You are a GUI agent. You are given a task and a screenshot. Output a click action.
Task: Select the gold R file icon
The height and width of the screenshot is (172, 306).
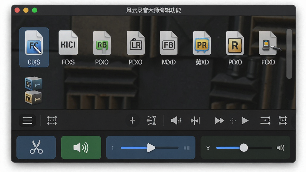point(235,43)
